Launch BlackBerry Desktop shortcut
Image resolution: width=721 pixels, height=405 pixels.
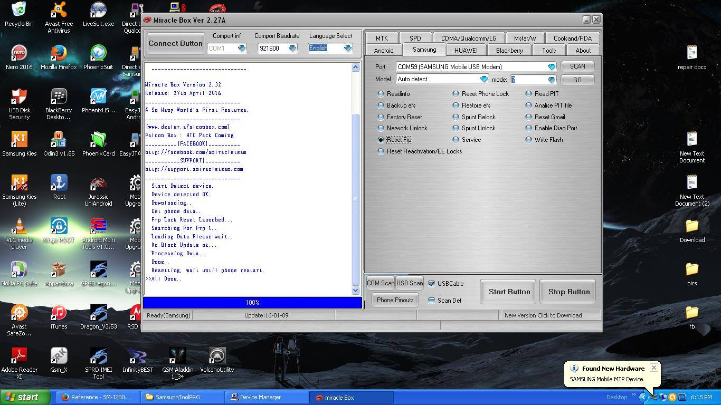pyautogui.click(x=59, y=104)
